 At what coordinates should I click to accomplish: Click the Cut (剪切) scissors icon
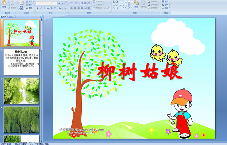point(9,2)
